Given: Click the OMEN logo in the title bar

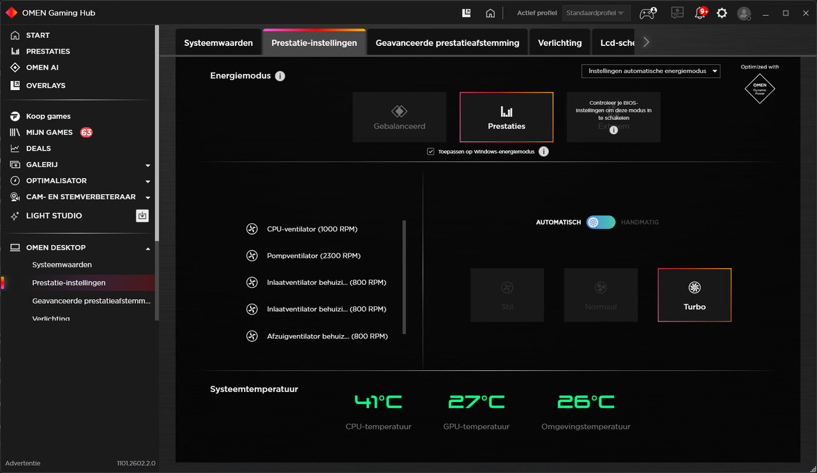Looking at the screenshot, I should tap(11, 13).
